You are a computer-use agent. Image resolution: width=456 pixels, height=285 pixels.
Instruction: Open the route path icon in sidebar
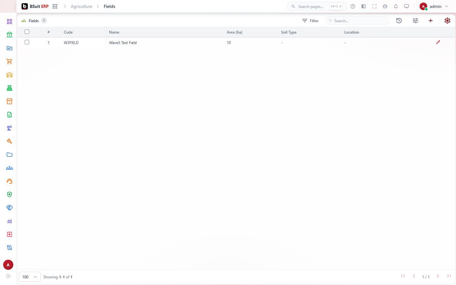coord(9,248)
